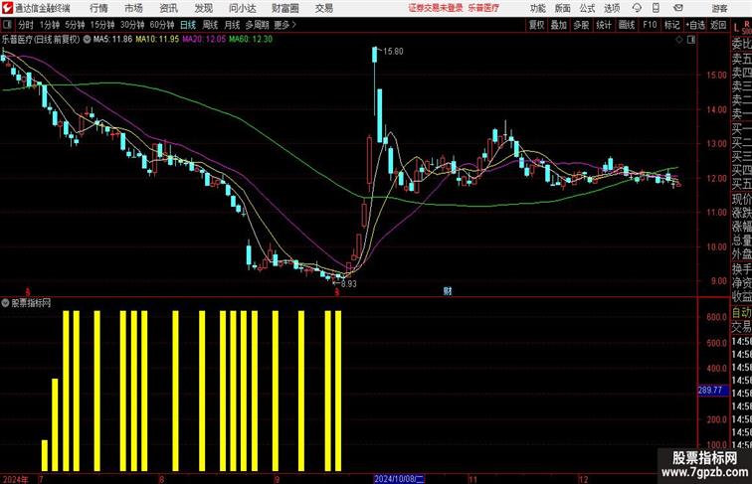The image size is (752, 484).
Task: Open the 财富圈 menu
Action: tap(284, 8)
